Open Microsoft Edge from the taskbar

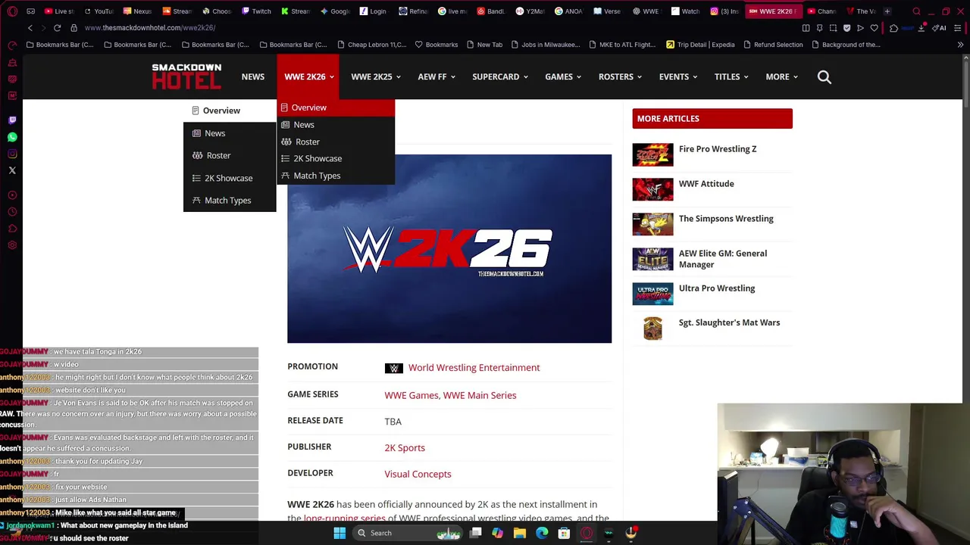click(x=542, y=533)
